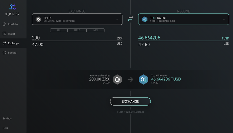Click the large ZRX icon in summary

click(x=117, y=79)
